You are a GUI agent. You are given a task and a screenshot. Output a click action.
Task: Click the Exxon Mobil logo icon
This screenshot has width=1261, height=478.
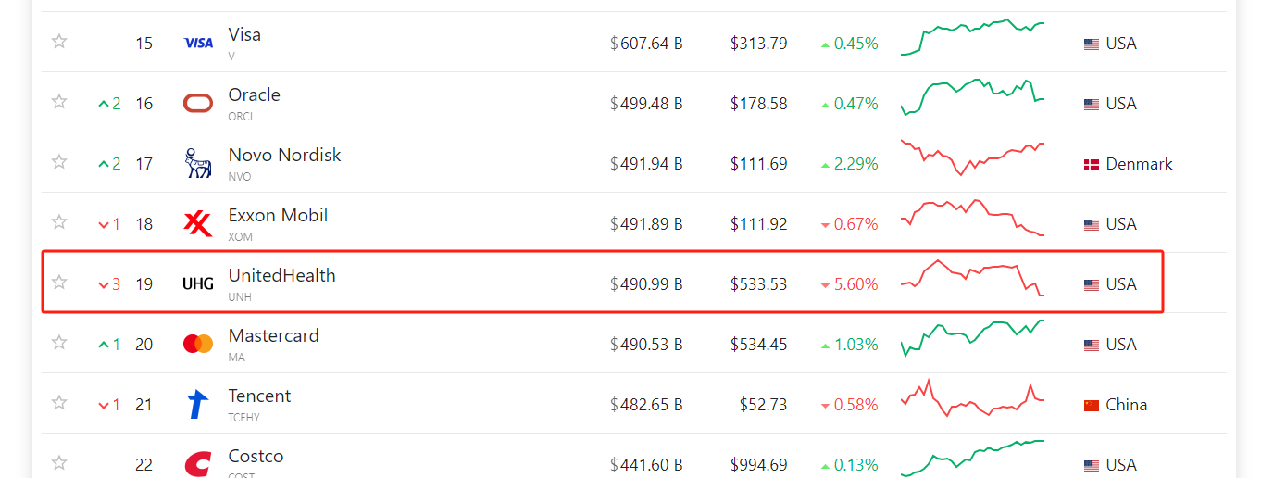tap(198, 223)
